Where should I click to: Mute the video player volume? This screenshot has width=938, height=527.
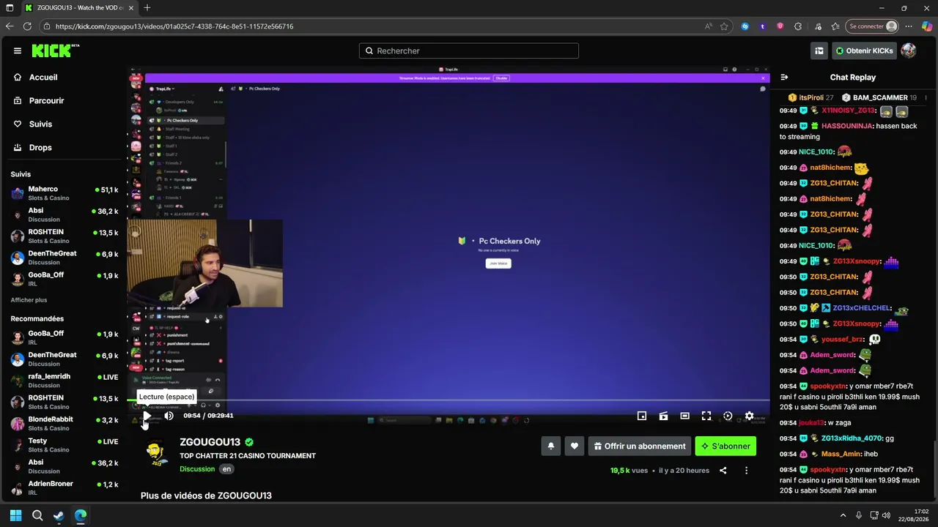(169, 416)
